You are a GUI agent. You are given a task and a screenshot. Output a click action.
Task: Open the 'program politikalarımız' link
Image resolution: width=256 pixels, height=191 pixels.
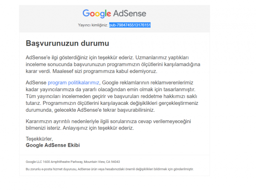73,83
